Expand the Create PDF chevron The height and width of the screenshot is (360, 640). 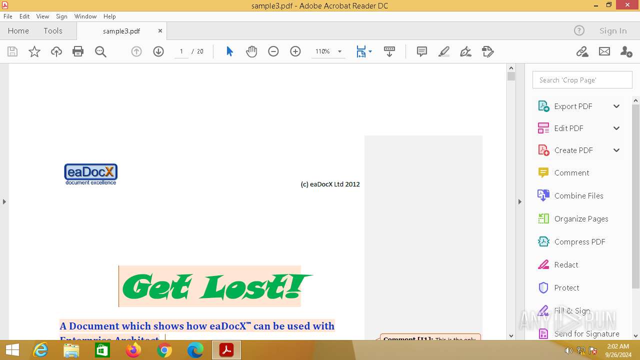coord(616,150)
